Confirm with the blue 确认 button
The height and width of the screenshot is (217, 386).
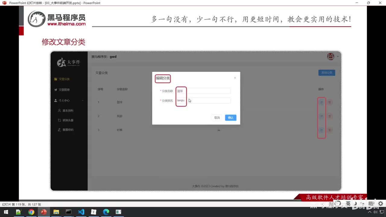(x=231, y=118)
